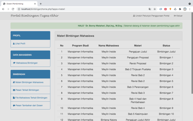
Task: Open Chrome's three-dot menu
Action: coord(190,9)
